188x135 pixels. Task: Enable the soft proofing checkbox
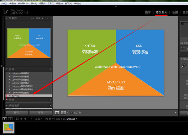[71, 113]
